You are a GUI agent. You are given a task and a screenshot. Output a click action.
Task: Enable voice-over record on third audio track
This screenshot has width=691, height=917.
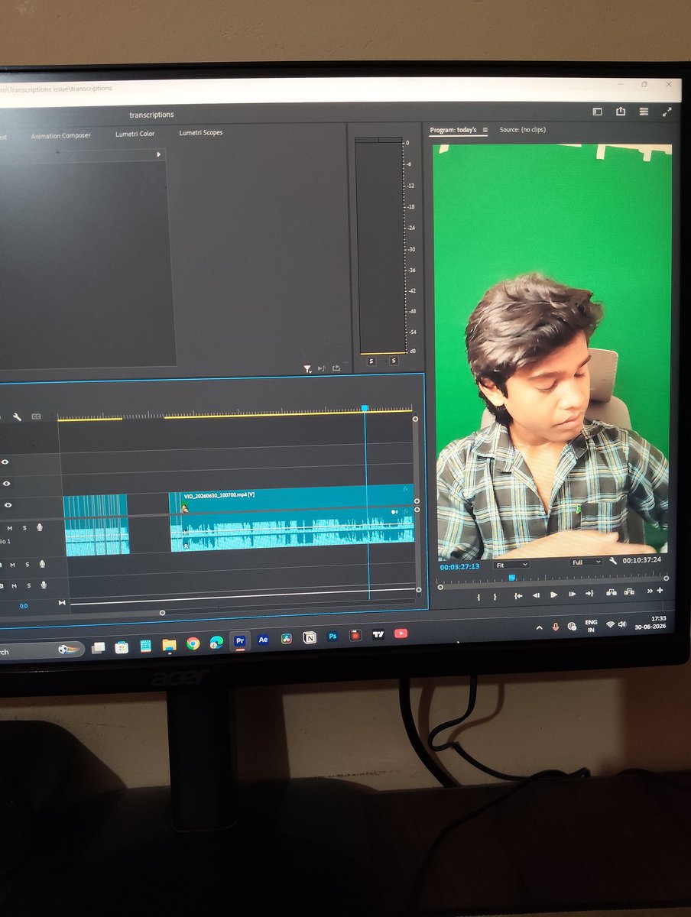44,585
